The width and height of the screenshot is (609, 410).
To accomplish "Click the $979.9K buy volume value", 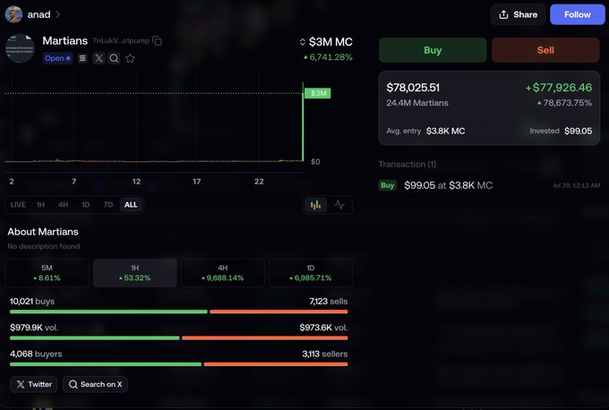I will (34, 328).
